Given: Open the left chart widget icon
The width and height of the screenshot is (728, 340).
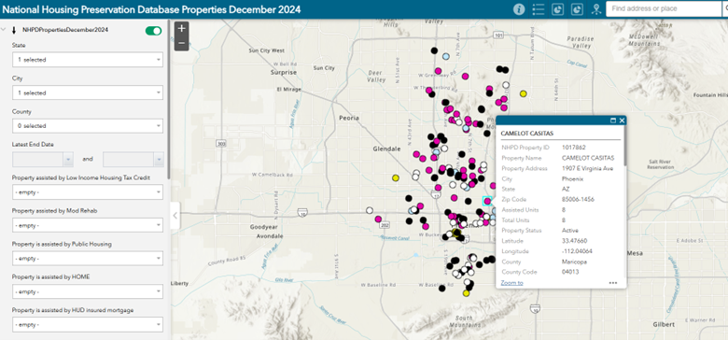Looking at the screenshot, I should click(557, 9).
